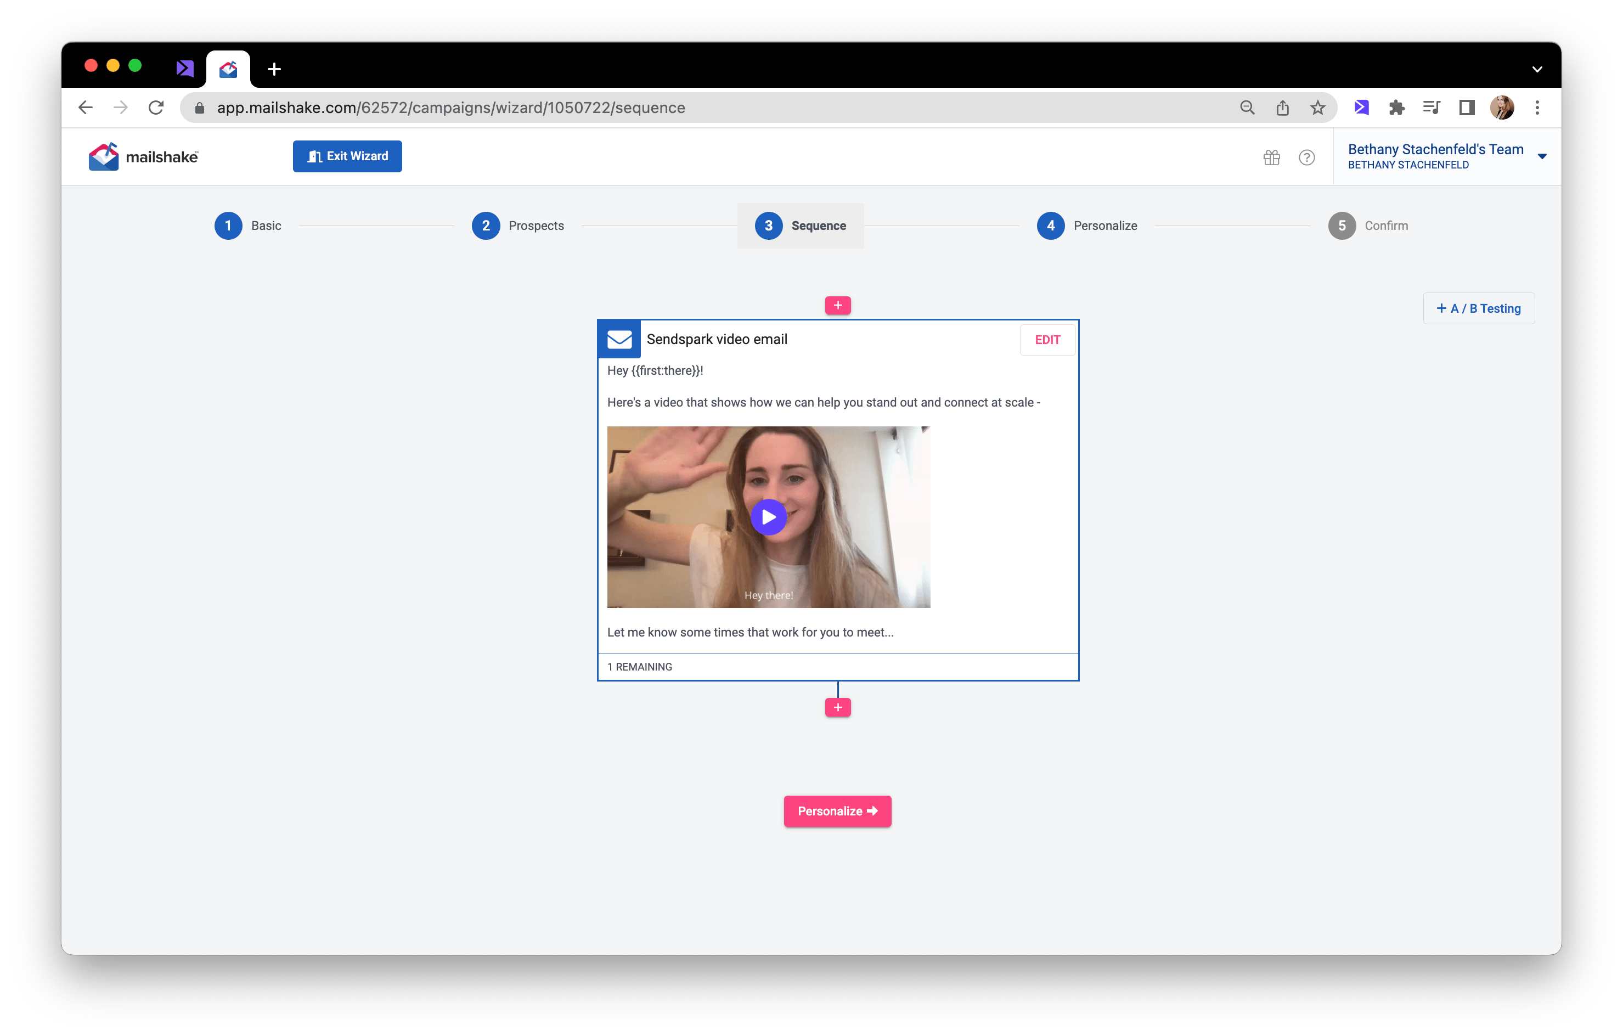Select step 3 Sequence
The image size is (1623, 1036).
click(801, 226)
